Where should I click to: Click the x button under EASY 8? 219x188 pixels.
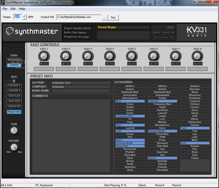coord(195,64)
